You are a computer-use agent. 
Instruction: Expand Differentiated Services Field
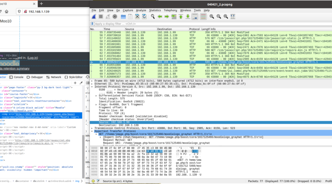tap(96, 96)
